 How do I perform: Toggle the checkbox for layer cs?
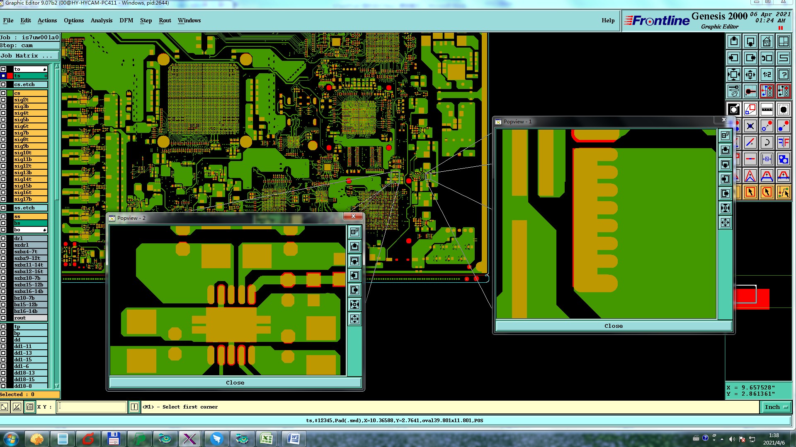click(3, 93)
